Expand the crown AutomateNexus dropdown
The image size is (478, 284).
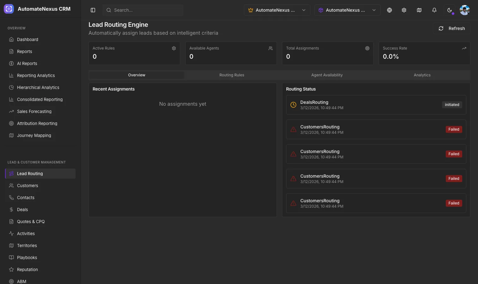277,10
